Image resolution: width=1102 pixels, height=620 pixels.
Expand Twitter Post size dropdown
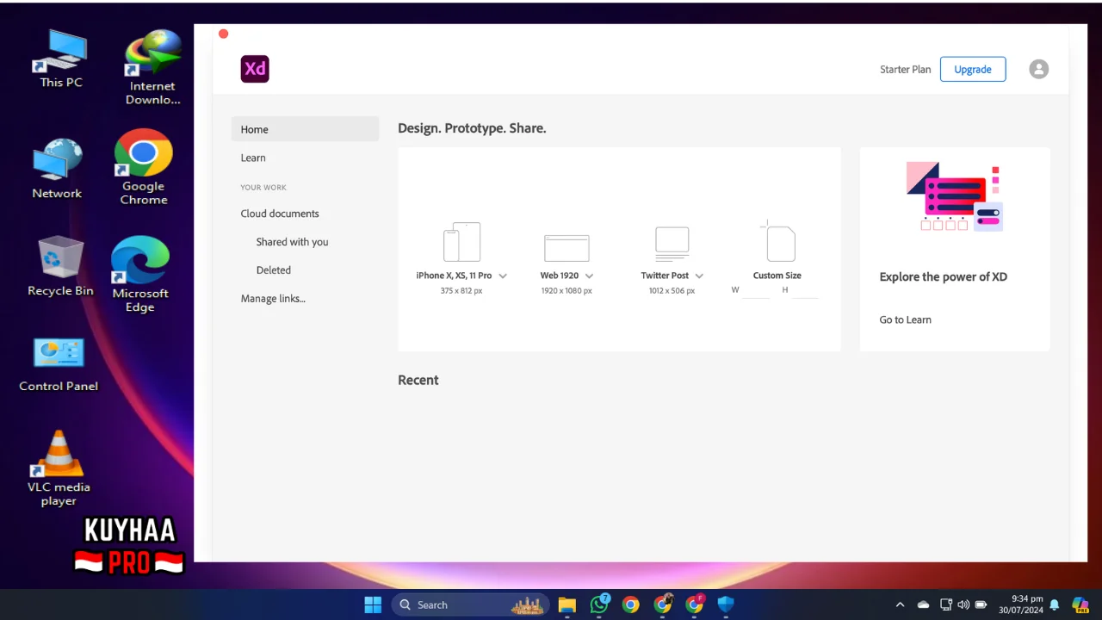(x=699, y=276)
